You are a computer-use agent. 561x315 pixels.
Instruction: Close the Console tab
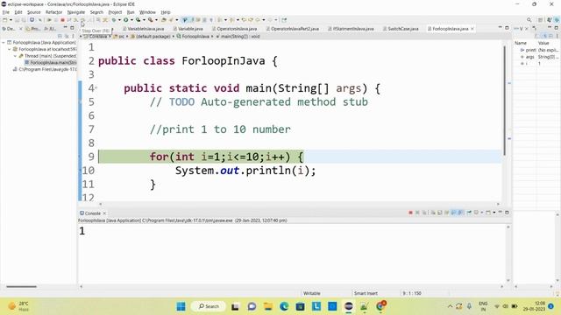(x=104, y=213)
